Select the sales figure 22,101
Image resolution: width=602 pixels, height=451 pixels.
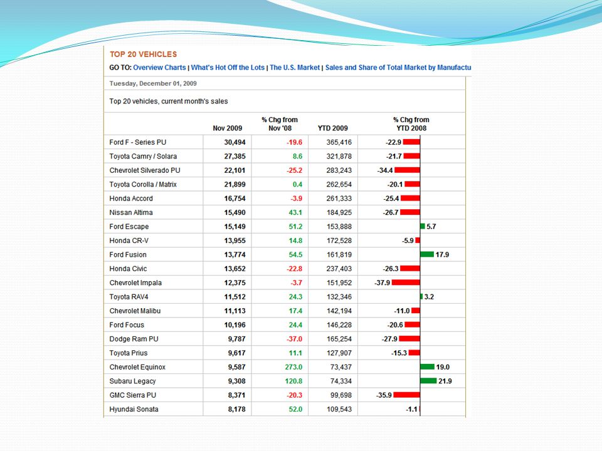[235, 170]
